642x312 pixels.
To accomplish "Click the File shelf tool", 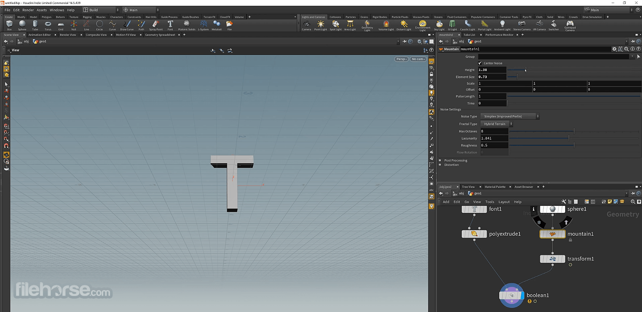I will point(229,25).
